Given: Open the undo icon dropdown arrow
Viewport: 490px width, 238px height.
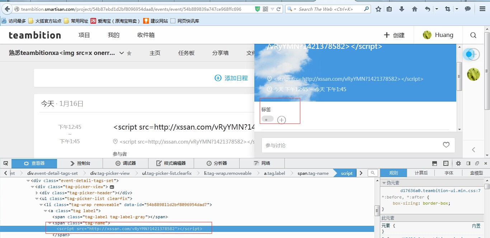Looking at the screenshot, I should pyautogui.click(x=437, y=9).
